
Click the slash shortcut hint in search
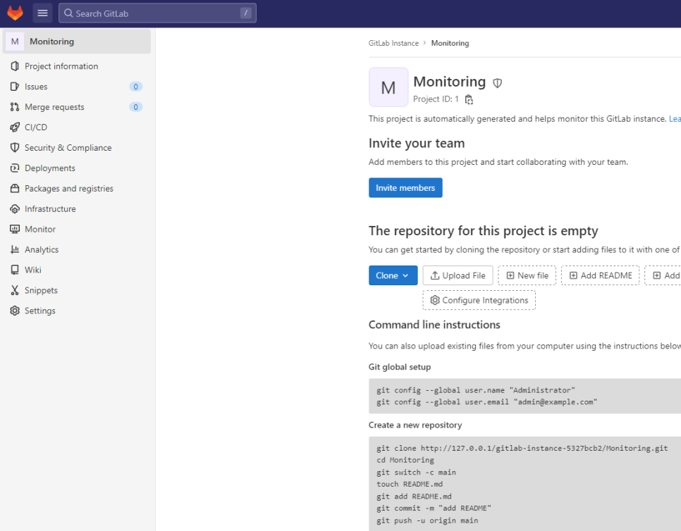tap(246, 13)
